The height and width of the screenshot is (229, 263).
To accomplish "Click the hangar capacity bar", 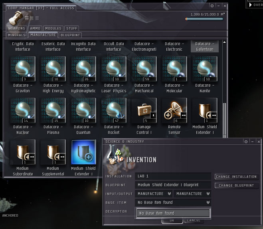I will (204, 19).
